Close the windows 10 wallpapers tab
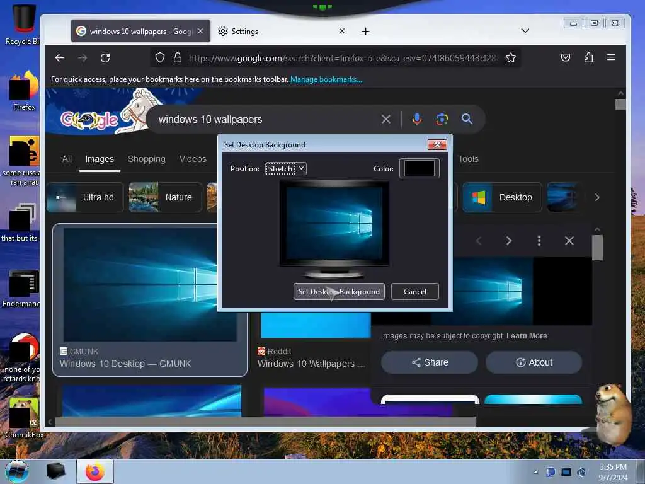 200,31
